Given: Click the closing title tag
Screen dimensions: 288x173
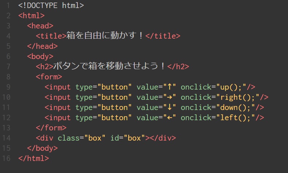Looking at the screenshot, I should [163, 36].
